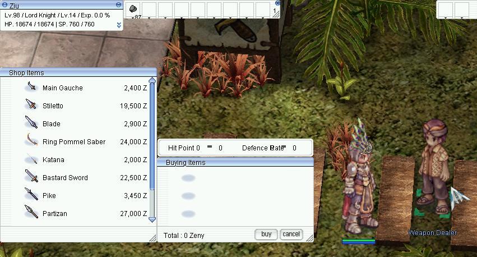477x257 pixels.
Task: Click the left circle icon beside Ziu
Action: tap(4, 4)
